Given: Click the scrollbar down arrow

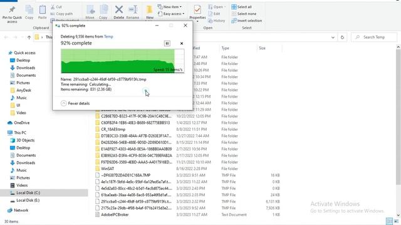Looking at the screenshot, I should [398, 215].
